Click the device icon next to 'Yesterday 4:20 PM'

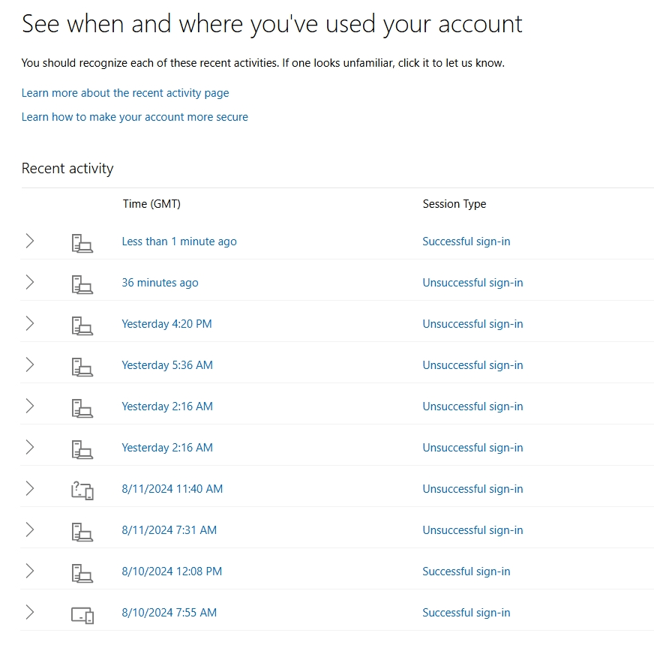tap(82, 324)
